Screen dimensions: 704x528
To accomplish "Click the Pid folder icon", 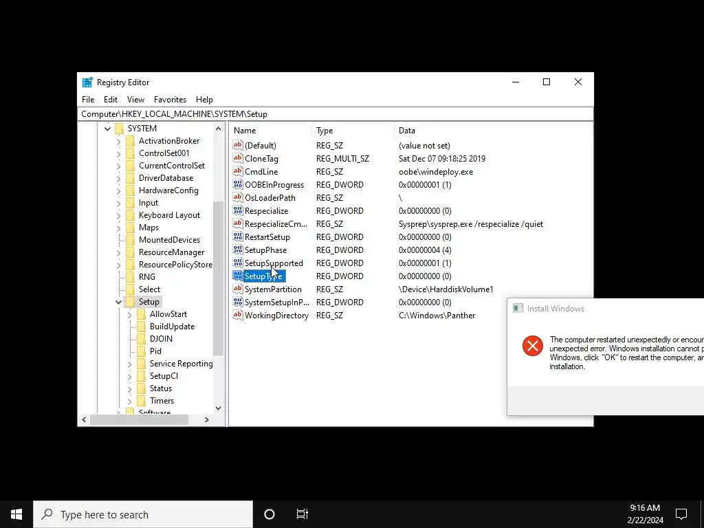I will (141, 351).
